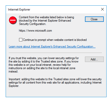Click the 'Trusted sites zone' phrase in the Important note
Viewport: 112px width, 100px height.
(64, 79)
